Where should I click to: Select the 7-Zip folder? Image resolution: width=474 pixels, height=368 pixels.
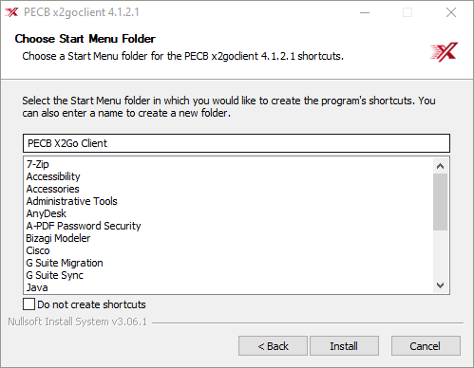38,164
